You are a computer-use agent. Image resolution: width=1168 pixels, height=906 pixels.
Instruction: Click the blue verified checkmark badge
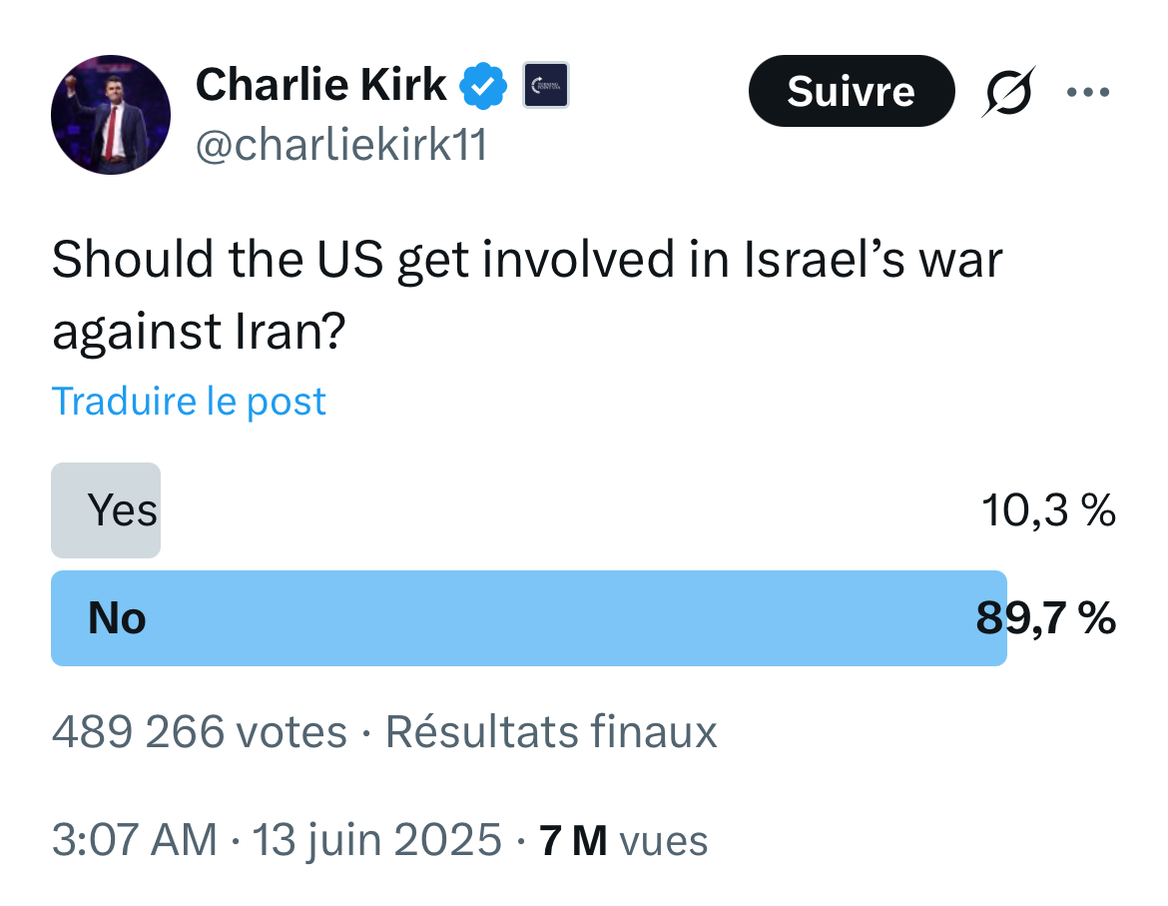click(x=482, y=87)
